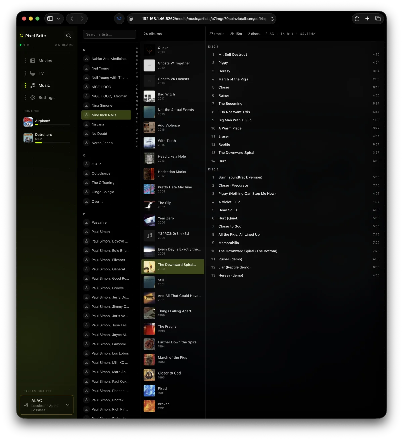Screen dimensions: 403x440
Task: Click the Search artists input field
Action: (x=109, y=34)
